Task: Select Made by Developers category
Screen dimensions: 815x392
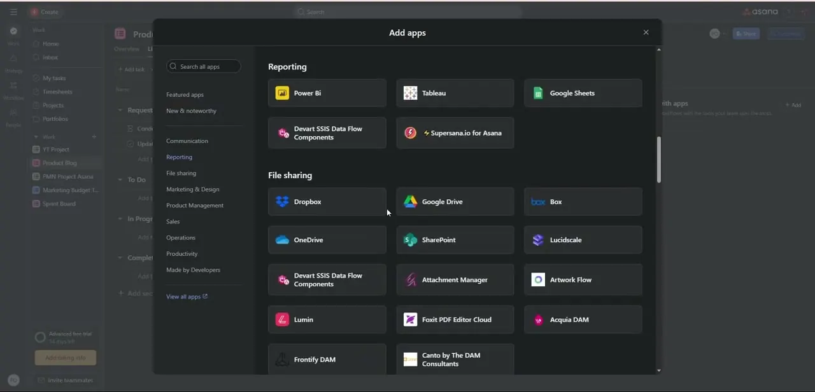Action: point(193,270)
